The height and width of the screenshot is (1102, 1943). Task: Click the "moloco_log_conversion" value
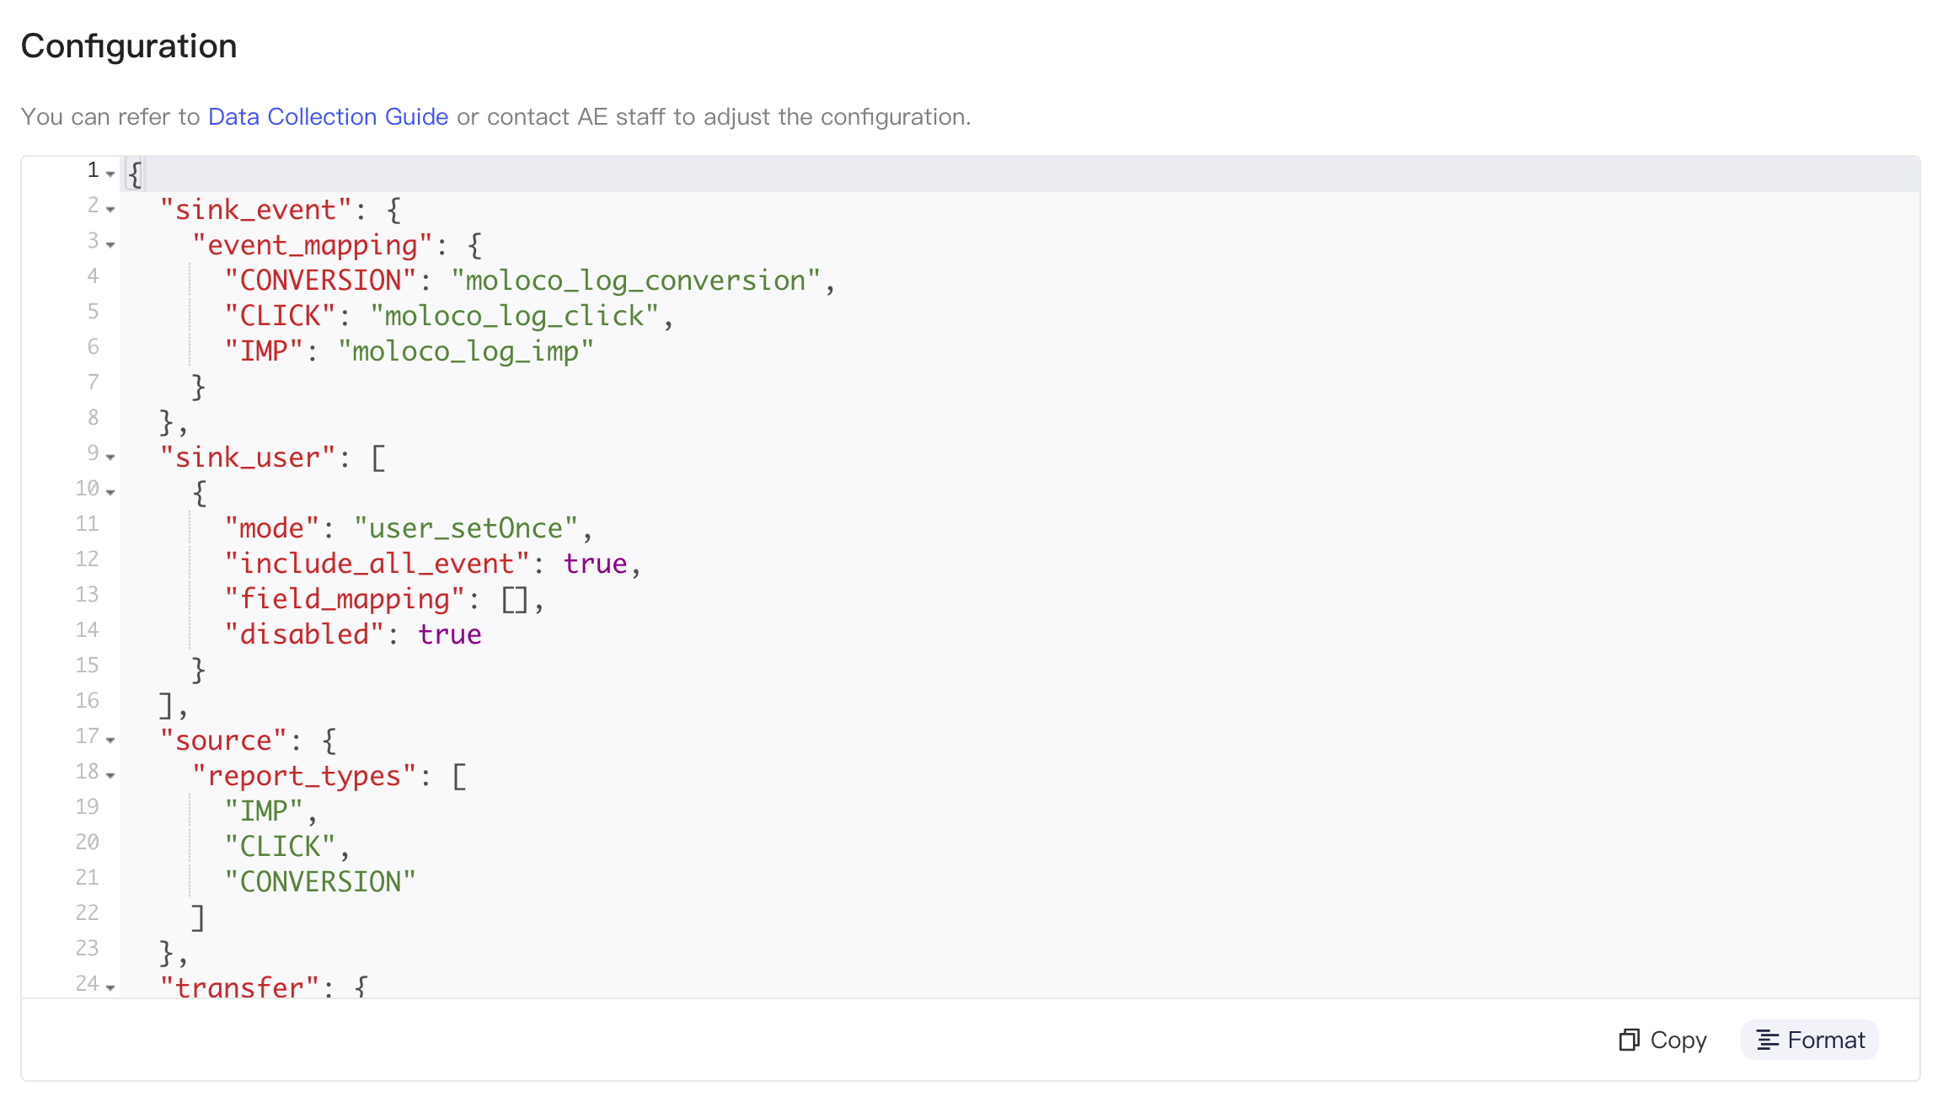tap(635, 281)
